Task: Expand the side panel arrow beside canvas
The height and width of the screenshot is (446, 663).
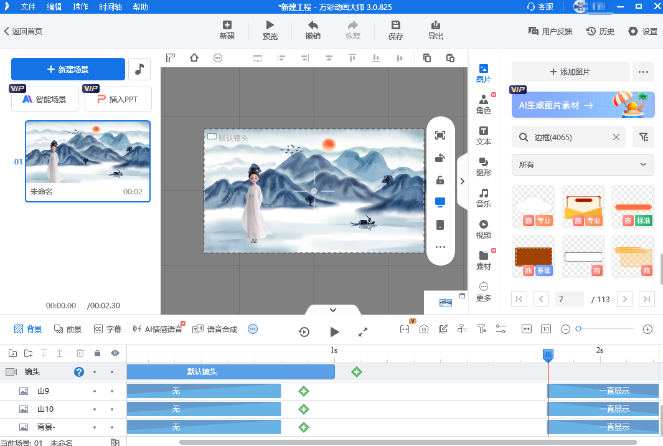Action: tap(463, 181)
